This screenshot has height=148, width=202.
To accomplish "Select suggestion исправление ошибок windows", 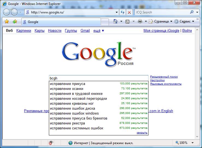I will [x=99, y=113].
